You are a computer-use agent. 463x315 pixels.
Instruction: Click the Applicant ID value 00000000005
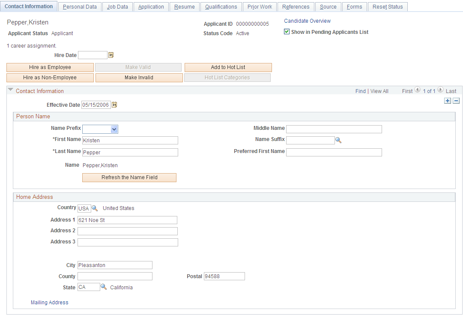coord(252,24)
